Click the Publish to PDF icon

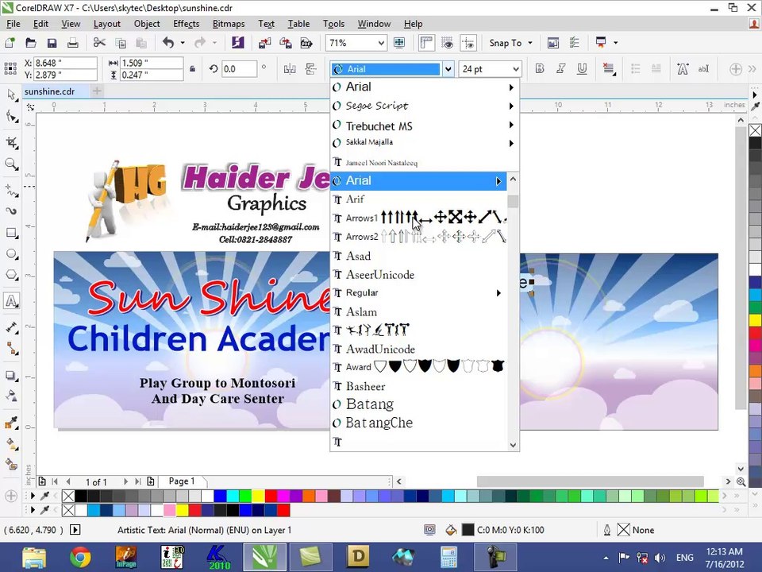tap(306, 43)
